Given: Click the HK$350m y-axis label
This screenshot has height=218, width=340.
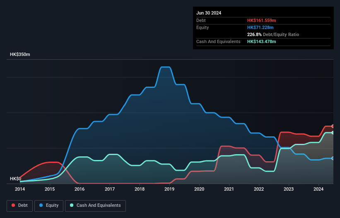Looking at the screenshot, I should tap(20, 54).
